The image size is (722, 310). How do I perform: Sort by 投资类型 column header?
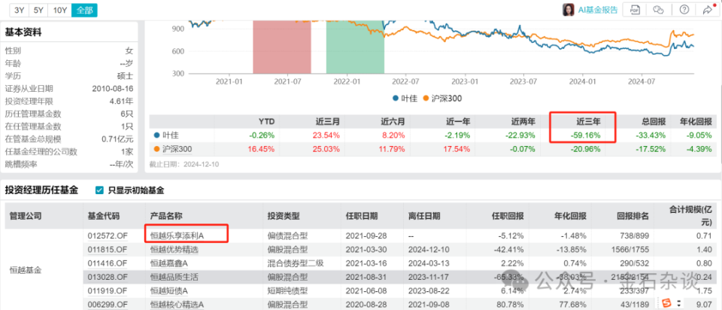pyautogui.click(x=284, y=216)
